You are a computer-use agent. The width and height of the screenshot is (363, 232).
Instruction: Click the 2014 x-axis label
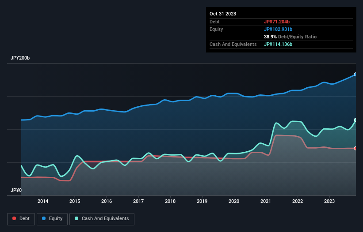click(43, 202)
